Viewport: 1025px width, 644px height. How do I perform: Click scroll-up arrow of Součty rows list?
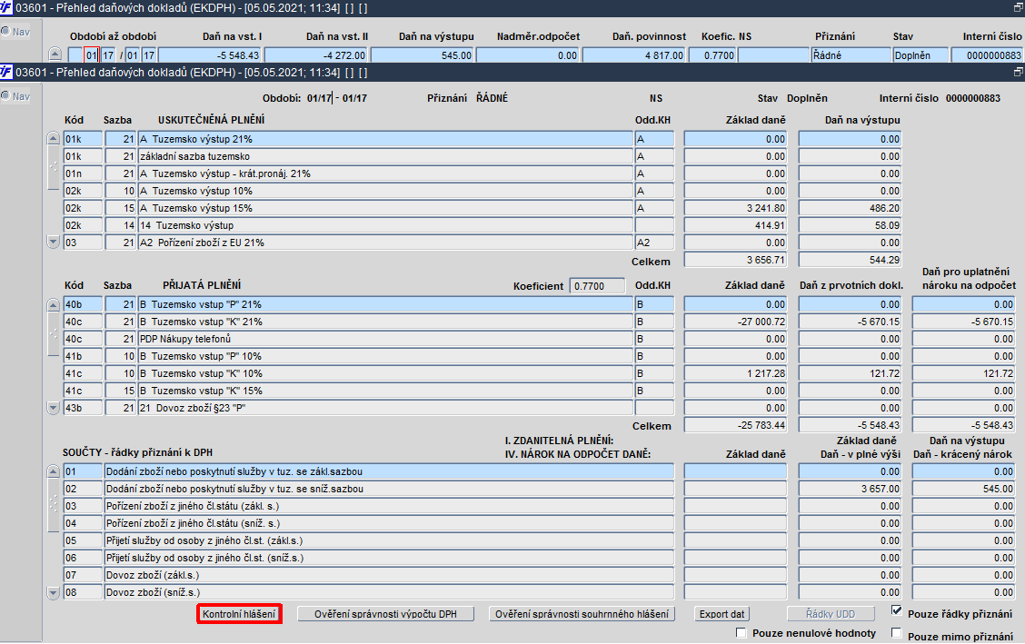pyautogui.click(x=54, y=471)
